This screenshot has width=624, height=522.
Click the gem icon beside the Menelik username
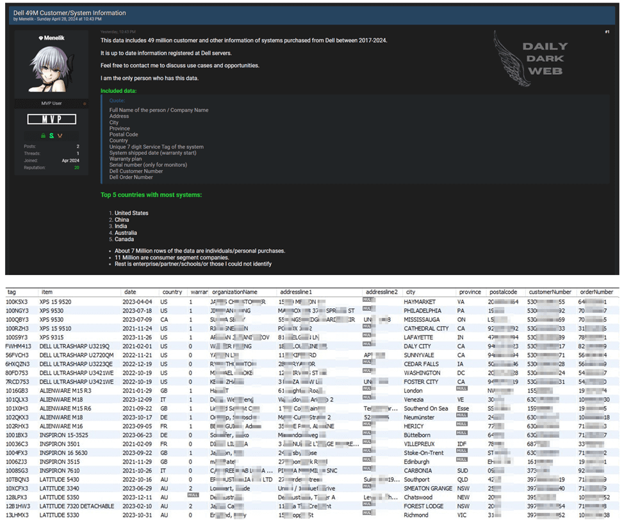[x=41, y=38]
